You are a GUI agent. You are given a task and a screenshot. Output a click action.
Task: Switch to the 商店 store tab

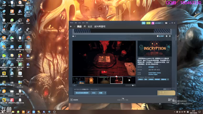pos(79,27)
